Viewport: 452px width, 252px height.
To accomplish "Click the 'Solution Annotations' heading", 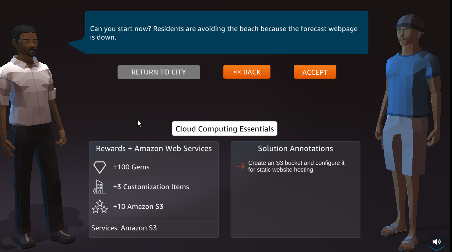I will (x=295, y=148).
